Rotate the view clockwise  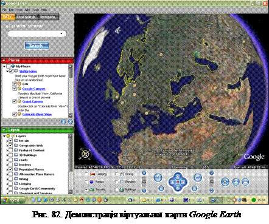click(x=197, y=178)
